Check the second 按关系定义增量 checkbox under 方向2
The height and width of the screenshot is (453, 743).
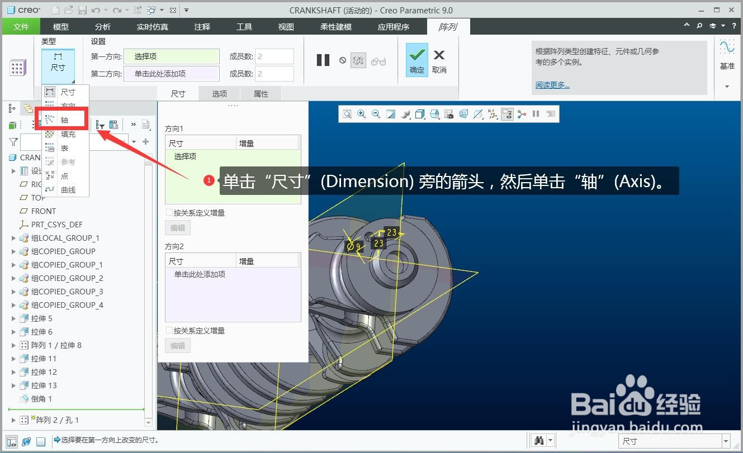tap(169, 331)
